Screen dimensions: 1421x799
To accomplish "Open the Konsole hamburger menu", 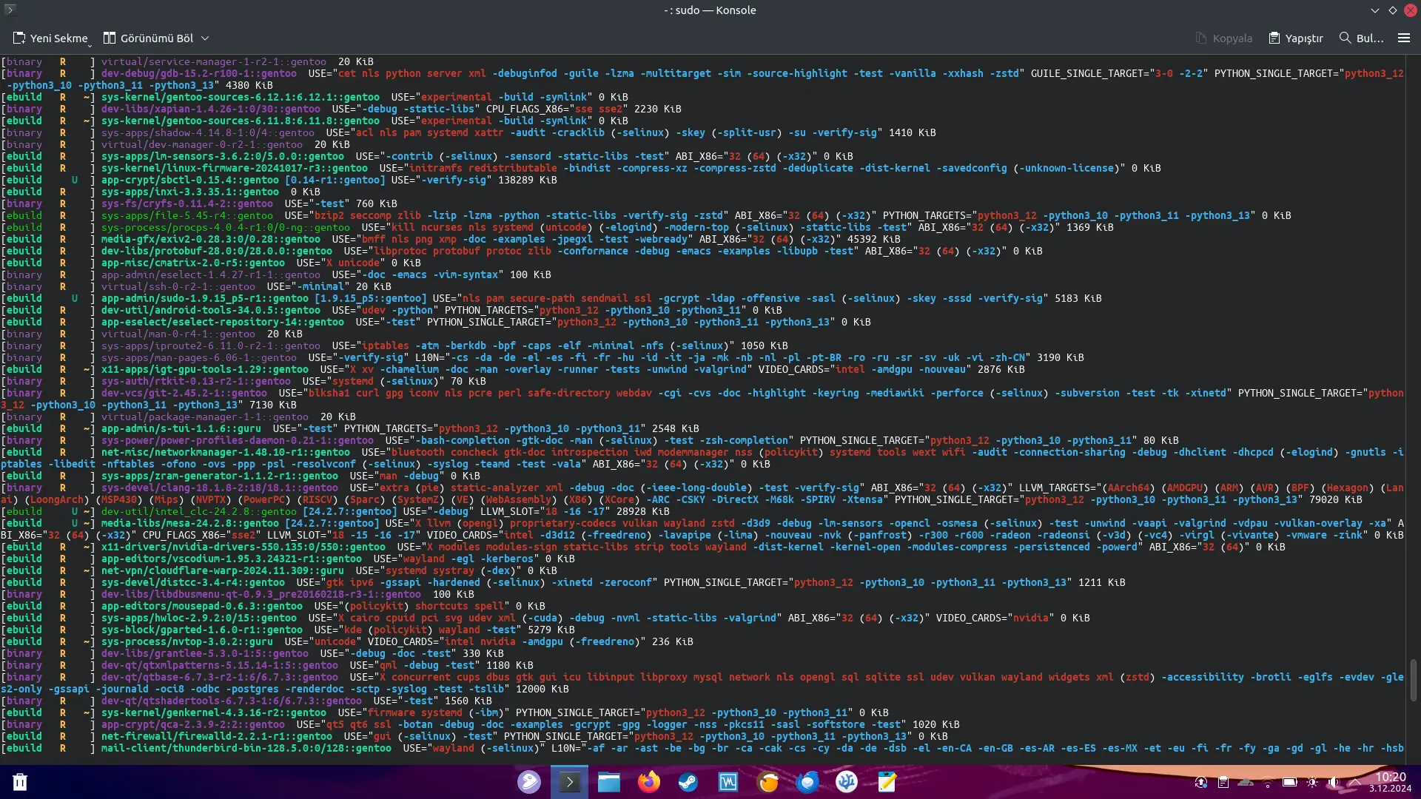I will (x=1403, y=38).
